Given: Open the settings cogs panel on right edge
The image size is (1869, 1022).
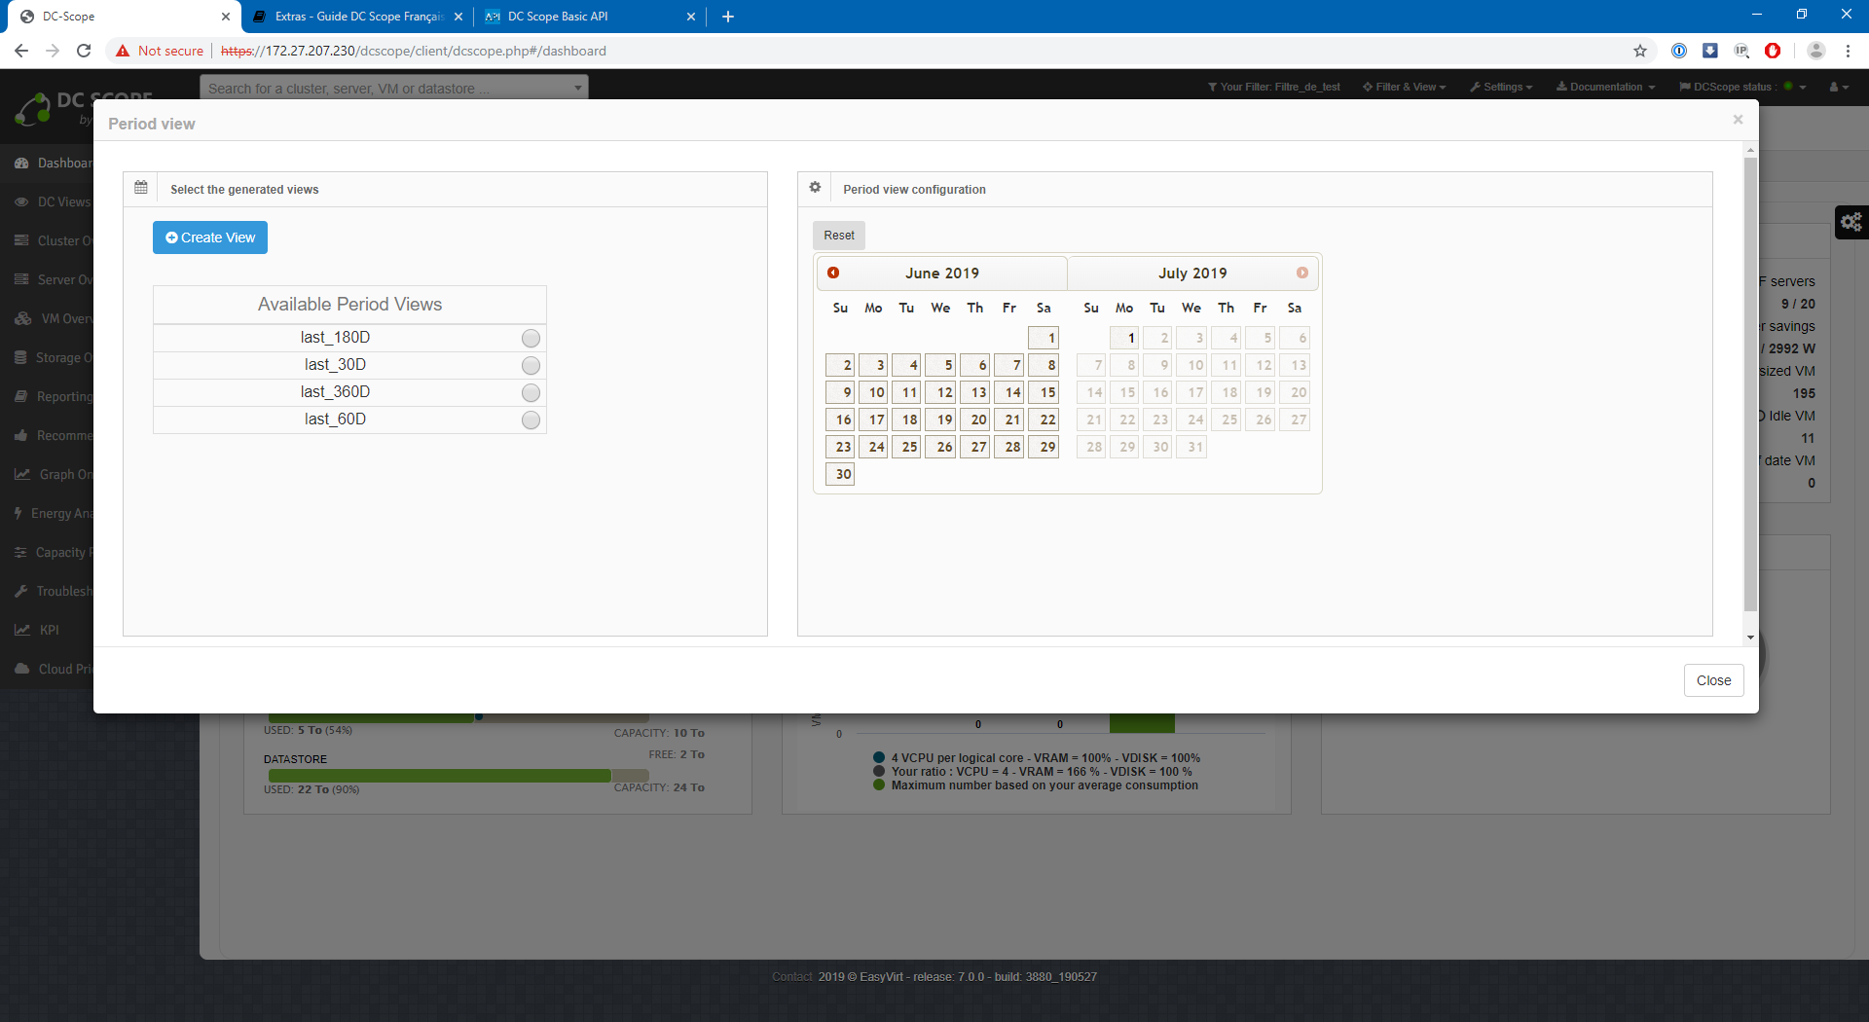Looking at the screenshot, I should (x=1851, y=223).
